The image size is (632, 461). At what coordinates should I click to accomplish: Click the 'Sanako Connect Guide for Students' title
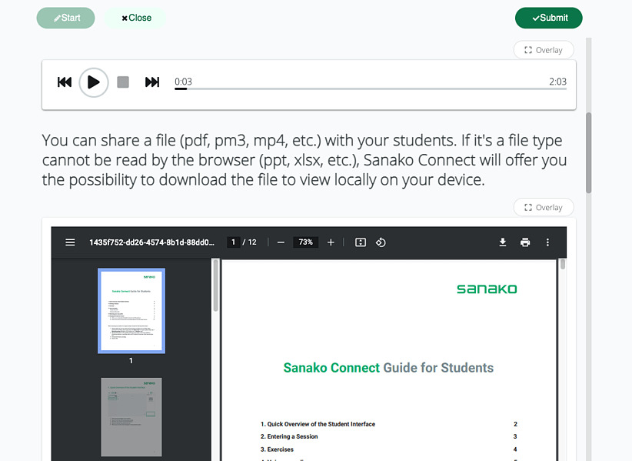click(x=388, y=368)
